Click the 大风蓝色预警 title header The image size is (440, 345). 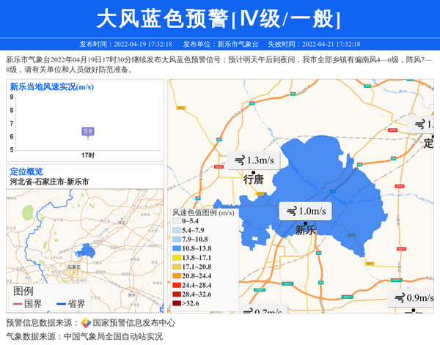(218, 19)
